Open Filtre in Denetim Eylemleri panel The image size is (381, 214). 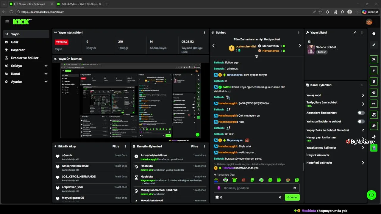194,147
